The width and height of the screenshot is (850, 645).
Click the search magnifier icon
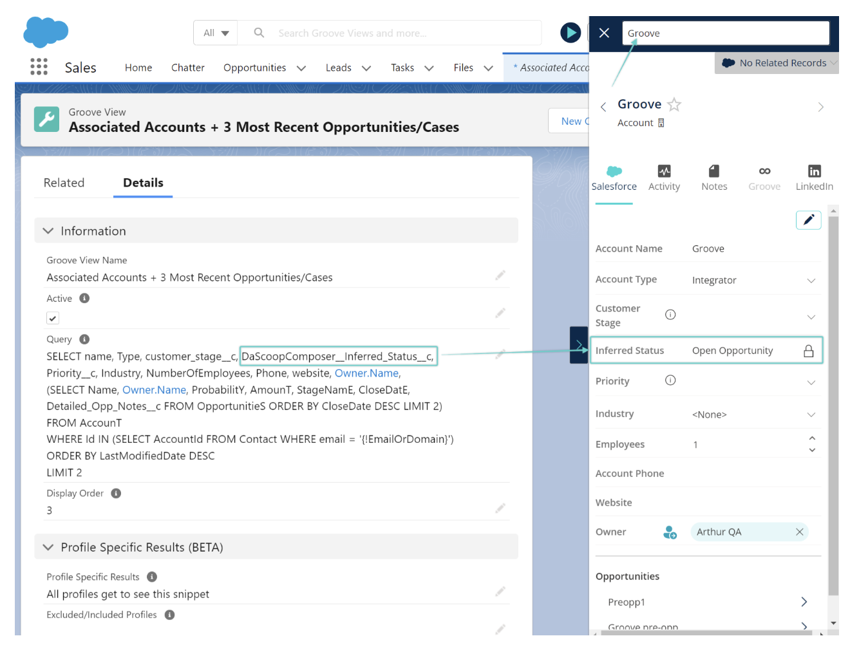(x=259, y=32)
